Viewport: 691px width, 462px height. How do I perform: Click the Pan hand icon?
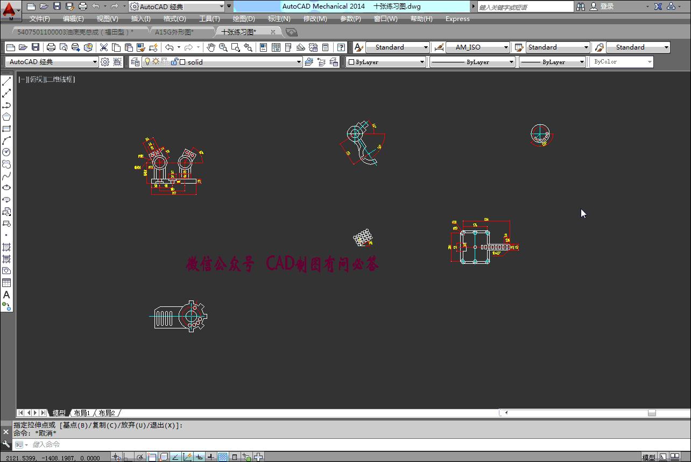click(x=211, y=47)
